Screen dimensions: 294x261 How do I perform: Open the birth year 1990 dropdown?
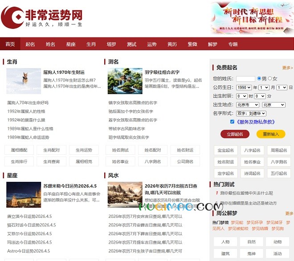(x=244, y=88)
